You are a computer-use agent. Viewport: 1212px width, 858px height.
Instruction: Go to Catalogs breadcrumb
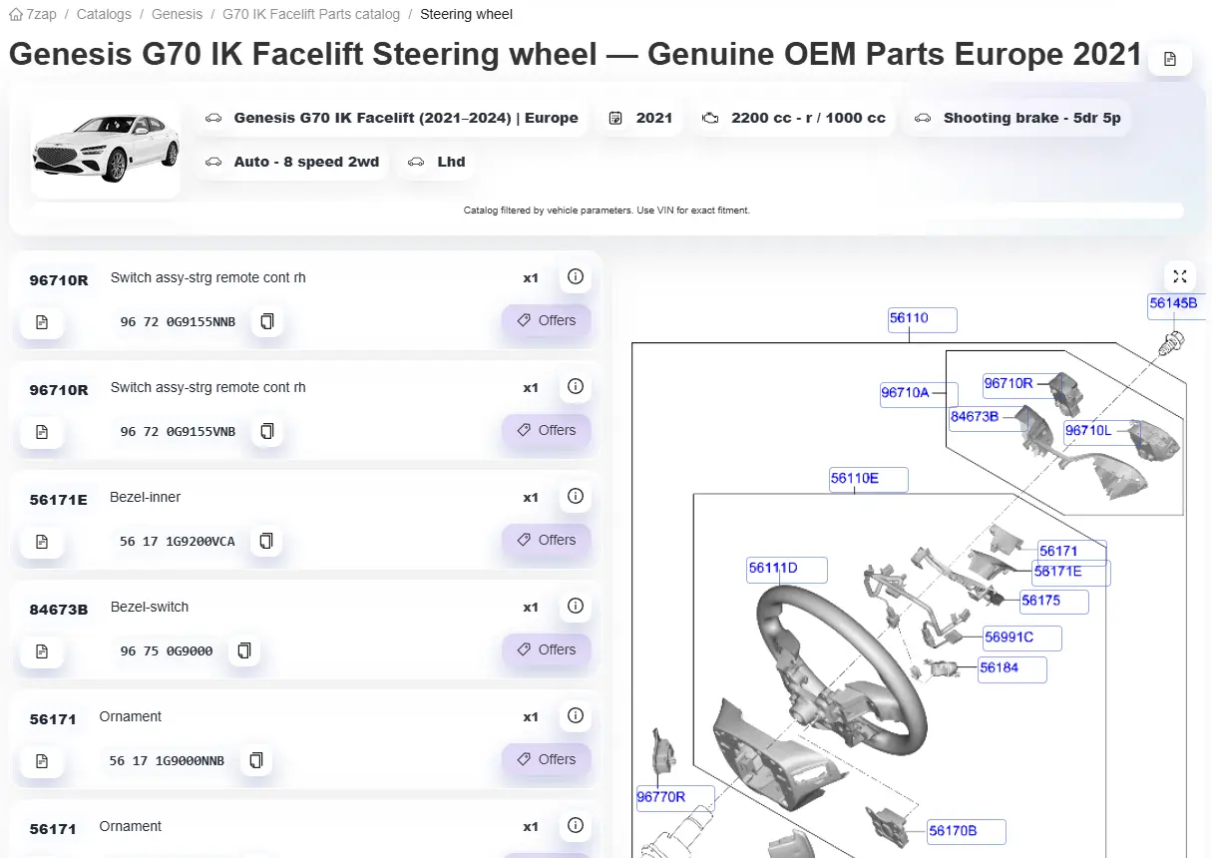tap(104, 14)
